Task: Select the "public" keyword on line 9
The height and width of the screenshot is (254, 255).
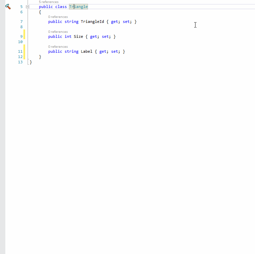Action: point(55,37)
